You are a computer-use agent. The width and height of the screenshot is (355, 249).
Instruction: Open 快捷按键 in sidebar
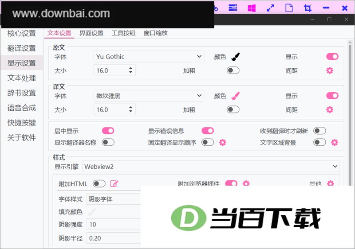pyautogui.click(x=21, y=123)
